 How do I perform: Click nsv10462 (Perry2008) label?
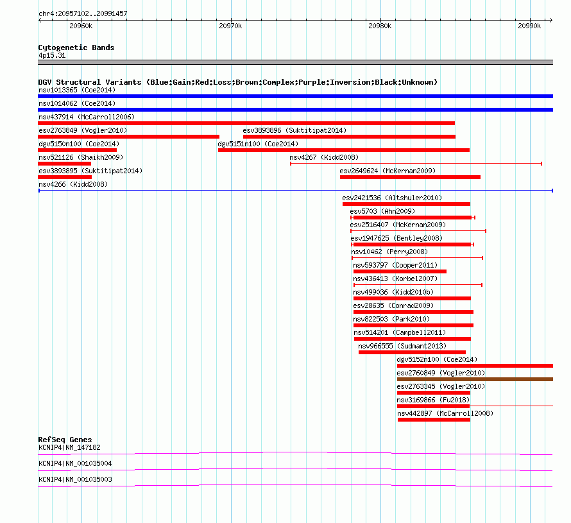click(389, 252)
